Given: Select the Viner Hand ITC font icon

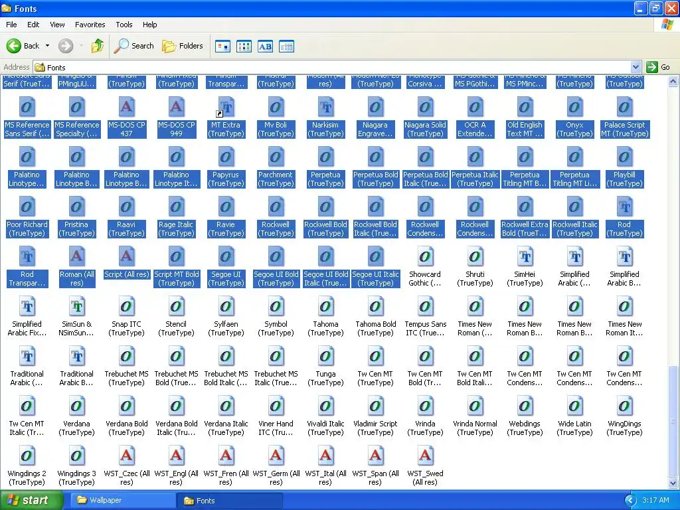Looking at the screenshot, I should tap(276, 406).
